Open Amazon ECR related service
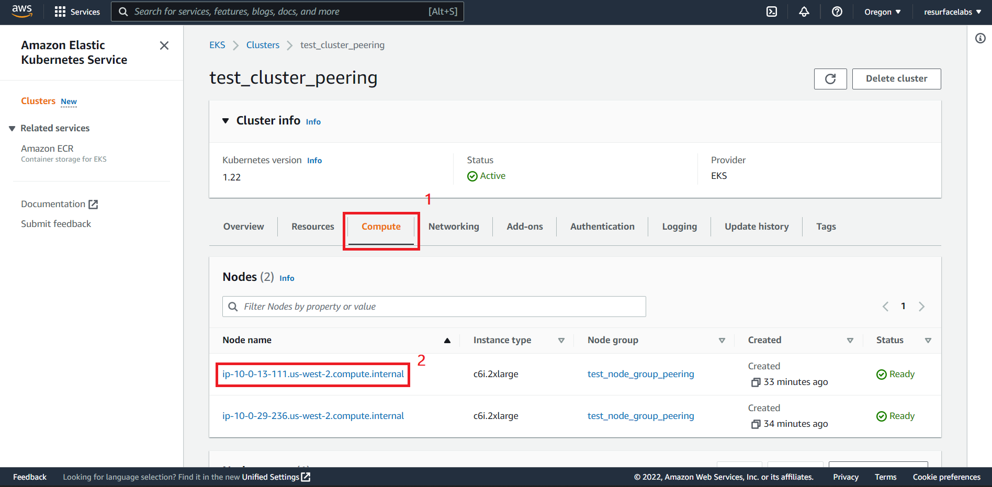The height and width of the screenshot is (487, 992). coord(47,149)
